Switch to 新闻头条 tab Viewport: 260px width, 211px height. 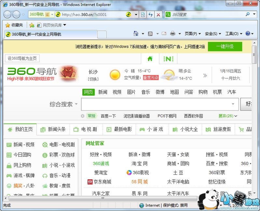click(x=53, y=129)
